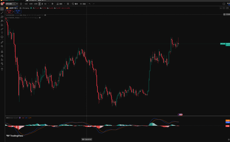Toggle visibility of second indicator legend
Image resolution: width=230 pixels, height=142 pixels.
(40, 18)
